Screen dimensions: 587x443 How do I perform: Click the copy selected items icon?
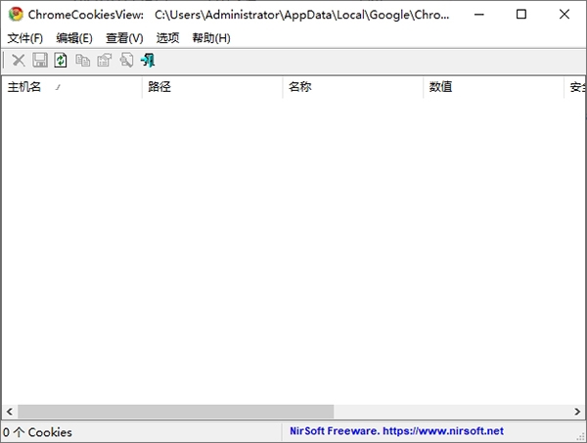83,60
